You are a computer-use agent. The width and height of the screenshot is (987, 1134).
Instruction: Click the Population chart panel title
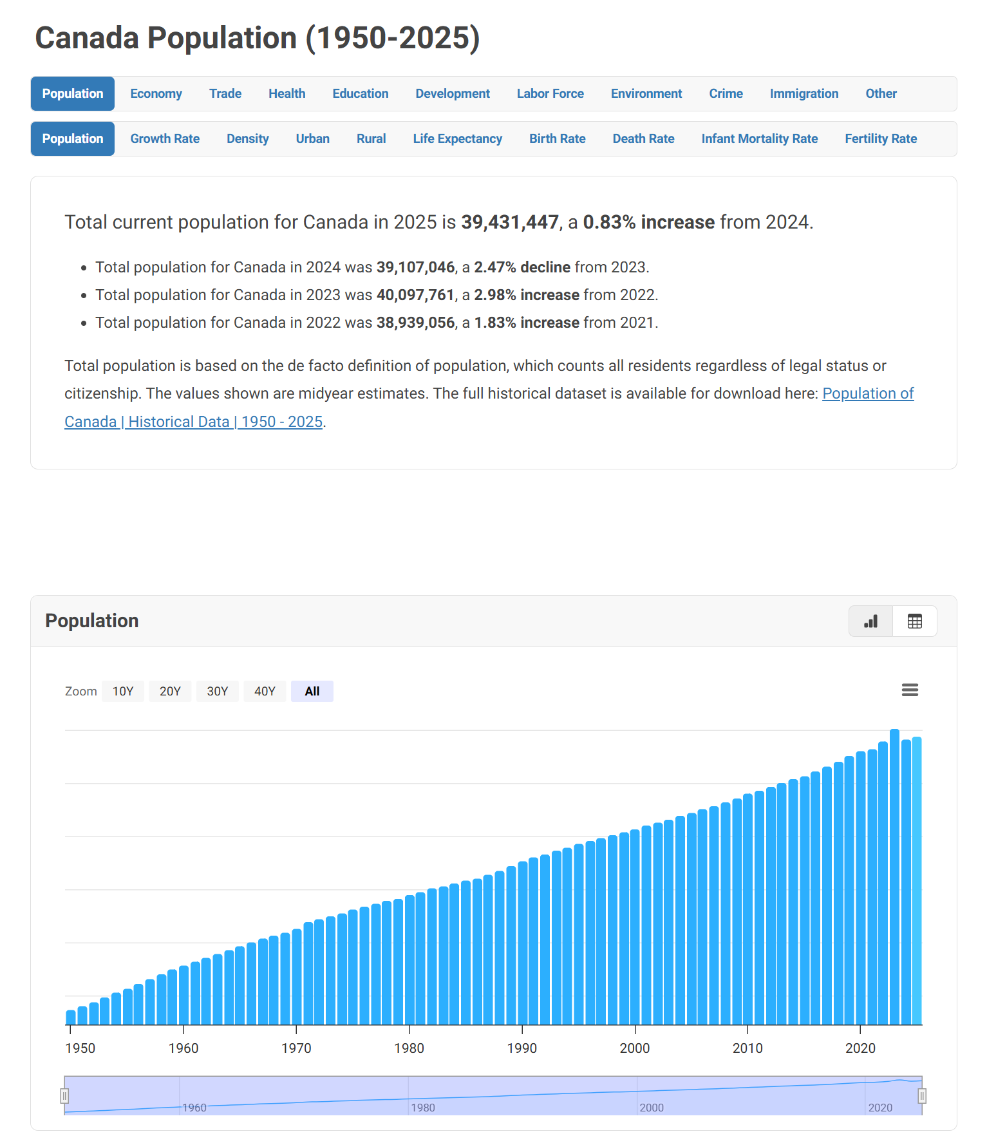(x=92, y=621)
